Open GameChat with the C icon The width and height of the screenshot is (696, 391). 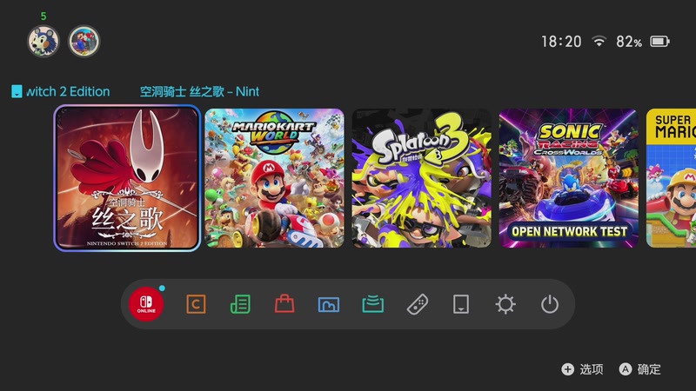tap(196, 305)
